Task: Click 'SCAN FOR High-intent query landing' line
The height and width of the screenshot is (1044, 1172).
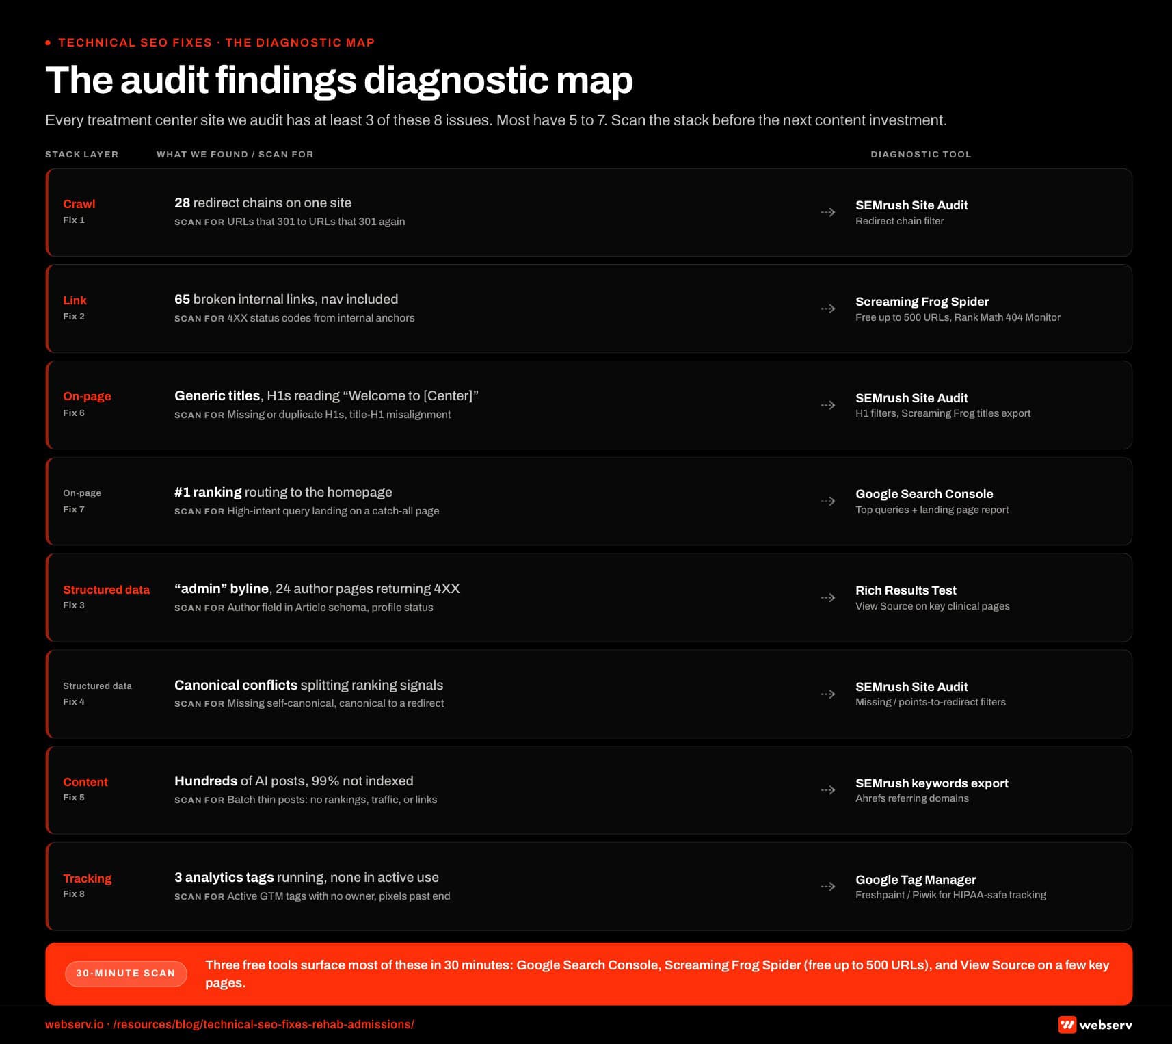Action: click(x=307, y=511)
